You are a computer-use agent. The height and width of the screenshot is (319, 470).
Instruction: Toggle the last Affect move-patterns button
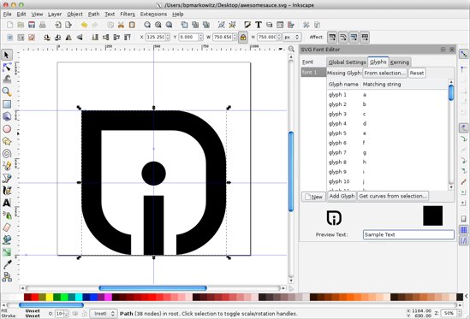pos(365,37)
